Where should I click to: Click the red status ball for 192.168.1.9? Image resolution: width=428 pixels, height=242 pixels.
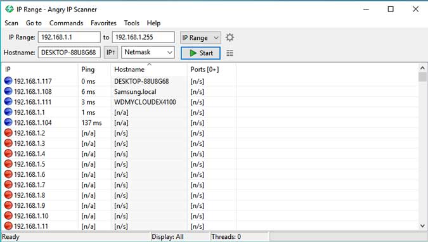tap(8, 205)
